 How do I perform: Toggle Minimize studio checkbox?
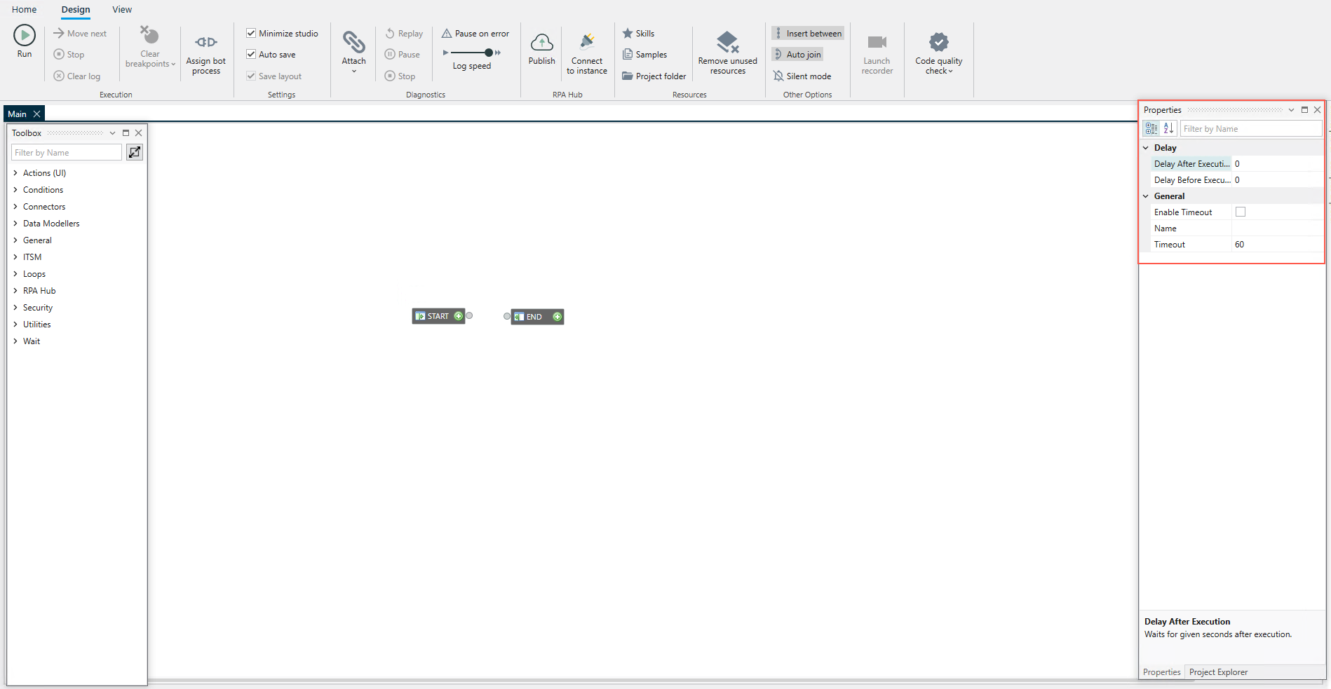click(x=251, y=33)
